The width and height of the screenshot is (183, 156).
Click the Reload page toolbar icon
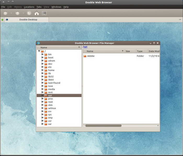tap(29, 13)
